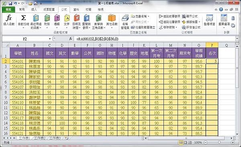Open the Recently Used functions book icon
The width and height of the screenshot is (241, 147).
point(36,18)
